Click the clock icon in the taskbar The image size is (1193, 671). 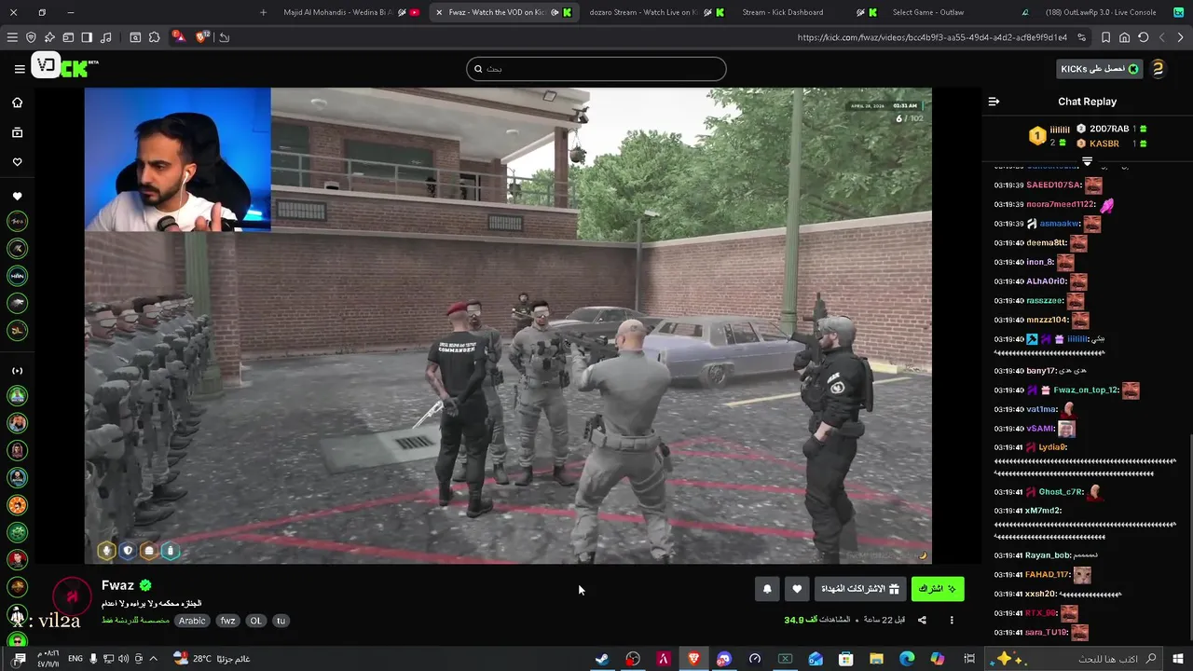(x=755, y=659)
